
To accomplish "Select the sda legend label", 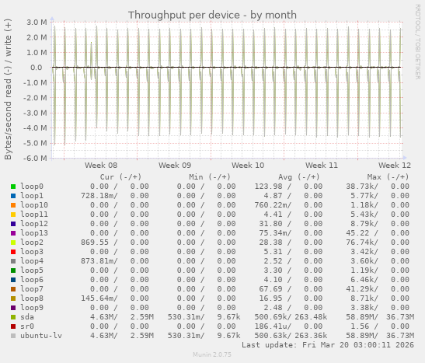I will tap(27, 317).
